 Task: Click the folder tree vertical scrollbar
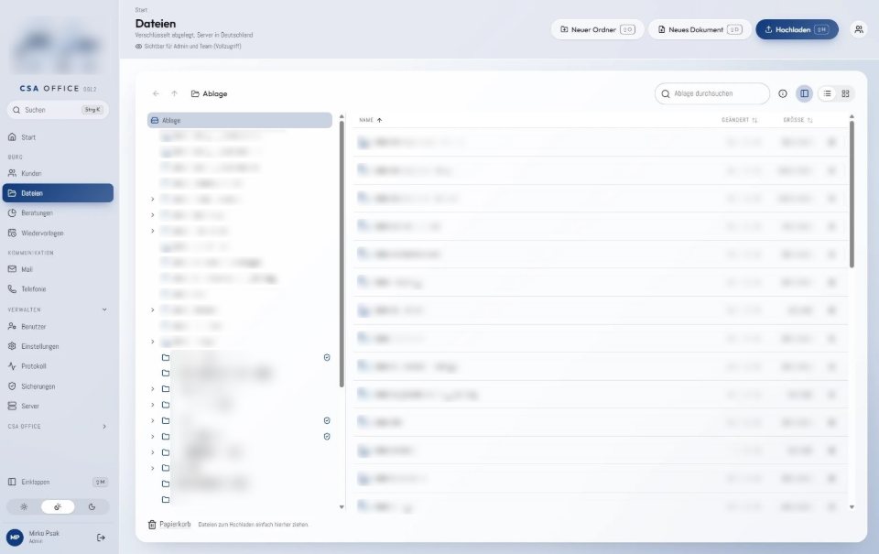[x=342, y=254]
